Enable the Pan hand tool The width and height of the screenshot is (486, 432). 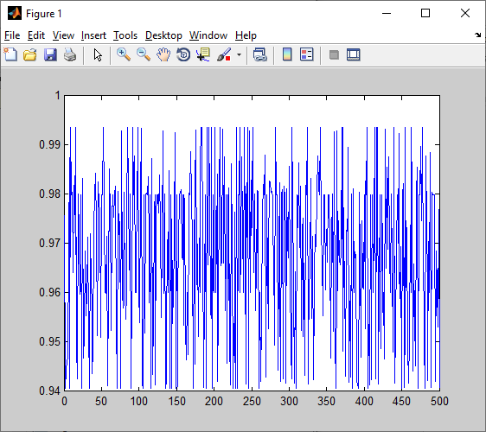pos(163,54)
